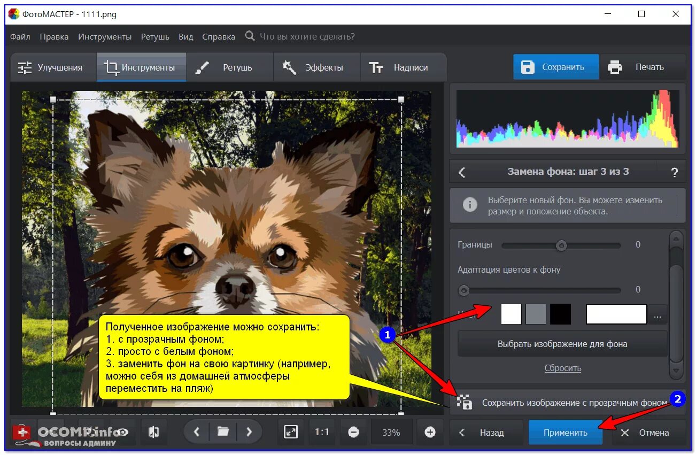Click the zoom in plus icon
Image resolution: width=696 pixels, height=455 pixels.
430,432
